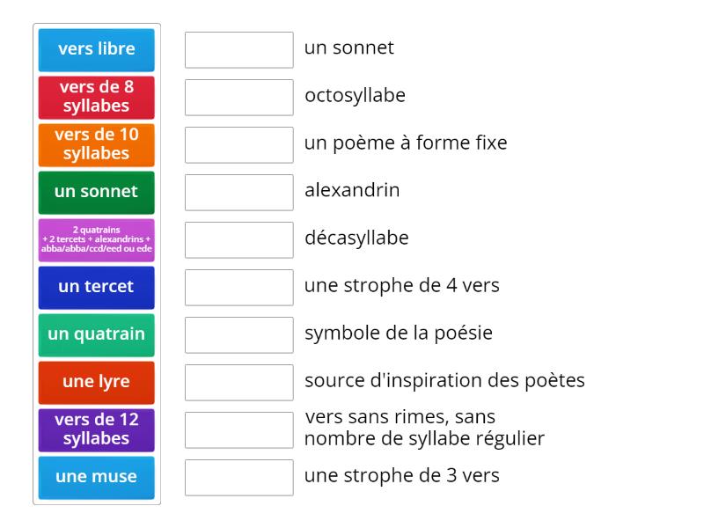
Task: Select the 'une muse' light blue tile
Action: [x=96, y=477]
